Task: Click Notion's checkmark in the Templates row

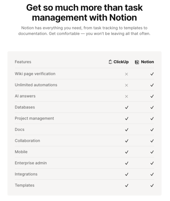Action: (152, 185)
